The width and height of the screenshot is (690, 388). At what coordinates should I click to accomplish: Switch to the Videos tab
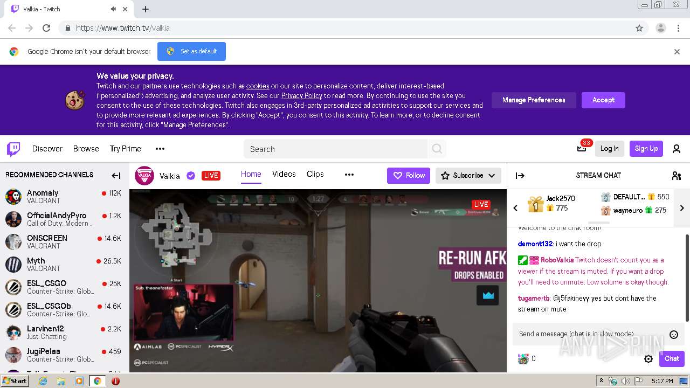coord(284,174)
